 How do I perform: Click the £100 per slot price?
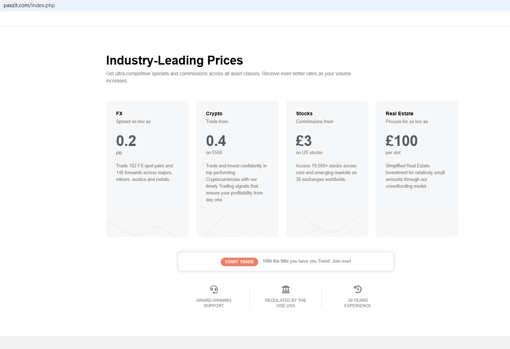(x=402, y=141)
